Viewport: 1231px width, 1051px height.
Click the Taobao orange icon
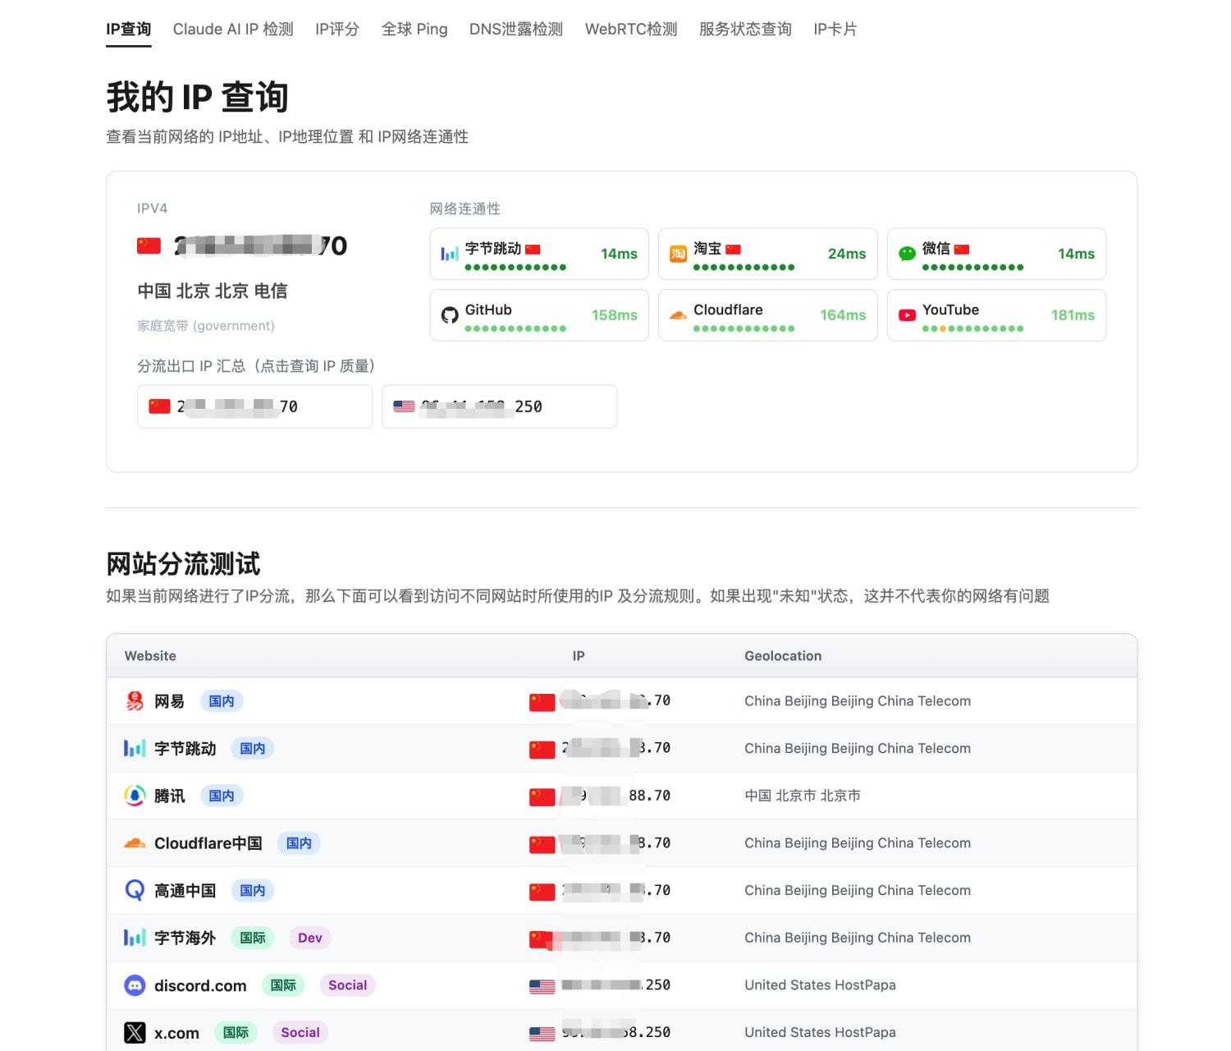[x=678, y=254]
